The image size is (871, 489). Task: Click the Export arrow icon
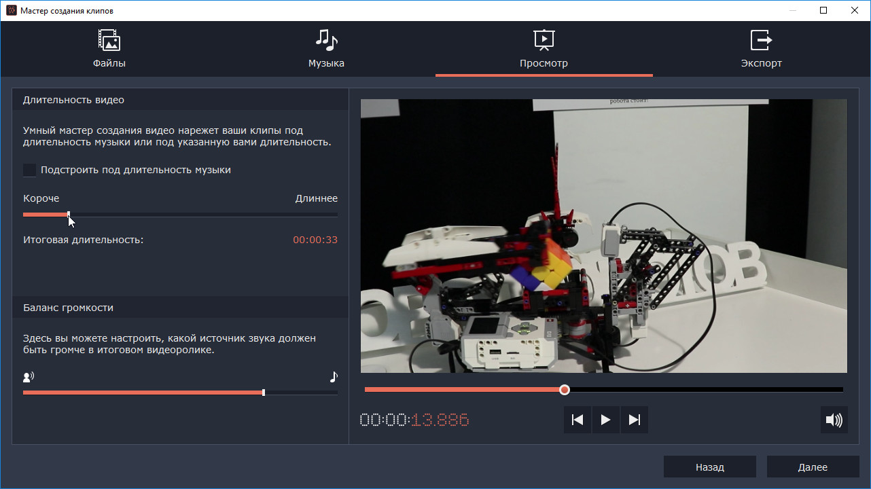tap(761, 40)
